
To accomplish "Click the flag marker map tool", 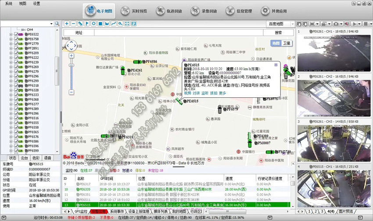I will [87, 24].
